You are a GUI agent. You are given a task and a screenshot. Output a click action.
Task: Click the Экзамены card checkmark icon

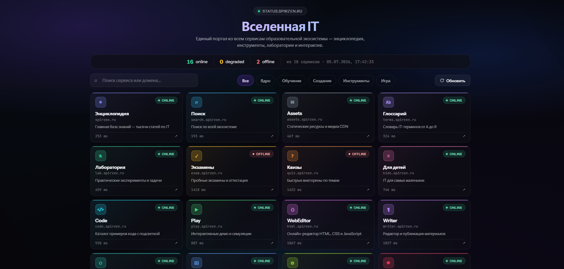(197, 156)
